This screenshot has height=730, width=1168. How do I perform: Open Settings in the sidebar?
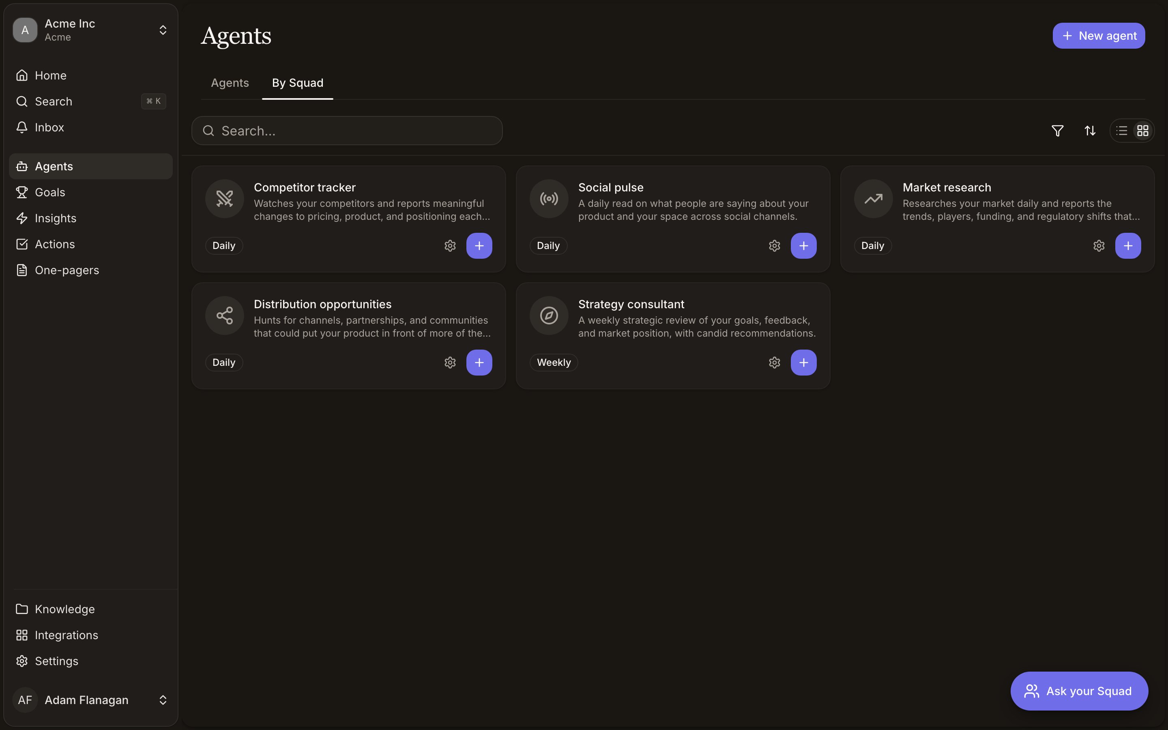91,661
